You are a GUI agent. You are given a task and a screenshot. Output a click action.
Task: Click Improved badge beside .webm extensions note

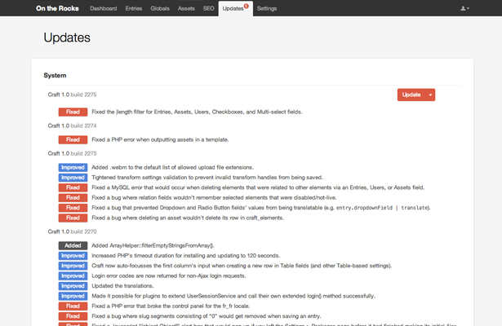coord(73,167)
